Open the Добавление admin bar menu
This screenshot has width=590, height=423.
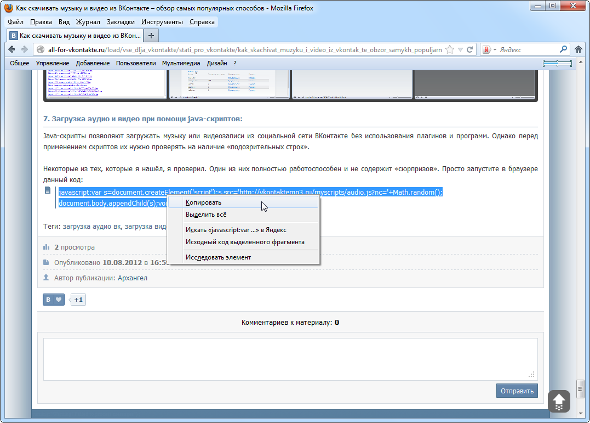point(93,63)
